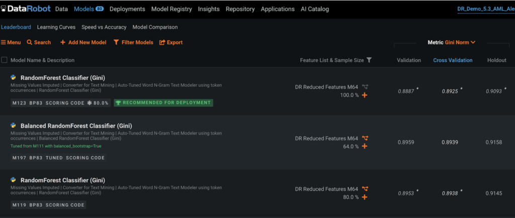Image resolution: width=515 pixels, height=218 pixels.
Task: Open the DR_Demo_5.3_AML project link
Action: [x=486, y=9]
